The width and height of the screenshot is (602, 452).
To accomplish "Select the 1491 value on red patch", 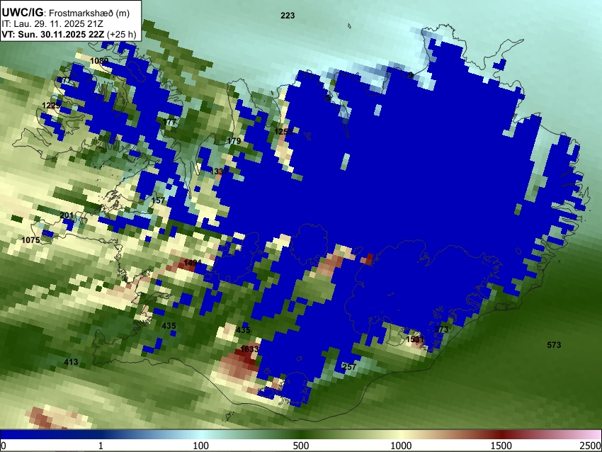I will (x=193, y=263).
